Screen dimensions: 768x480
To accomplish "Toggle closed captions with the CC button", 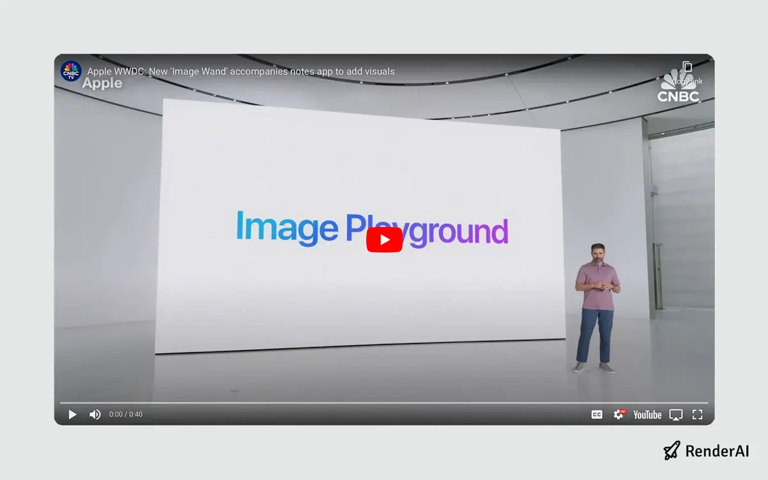I will (x=596, y=414).
